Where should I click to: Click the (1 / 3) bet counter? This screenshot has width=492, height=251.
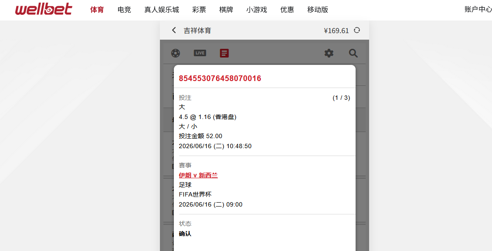(341, 98)
